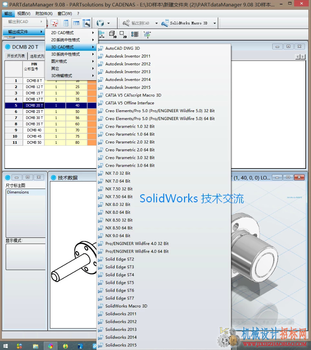Click the Chrome icon in the taskbar
Viewport: 311px width, 350px height.
(51, 346)
